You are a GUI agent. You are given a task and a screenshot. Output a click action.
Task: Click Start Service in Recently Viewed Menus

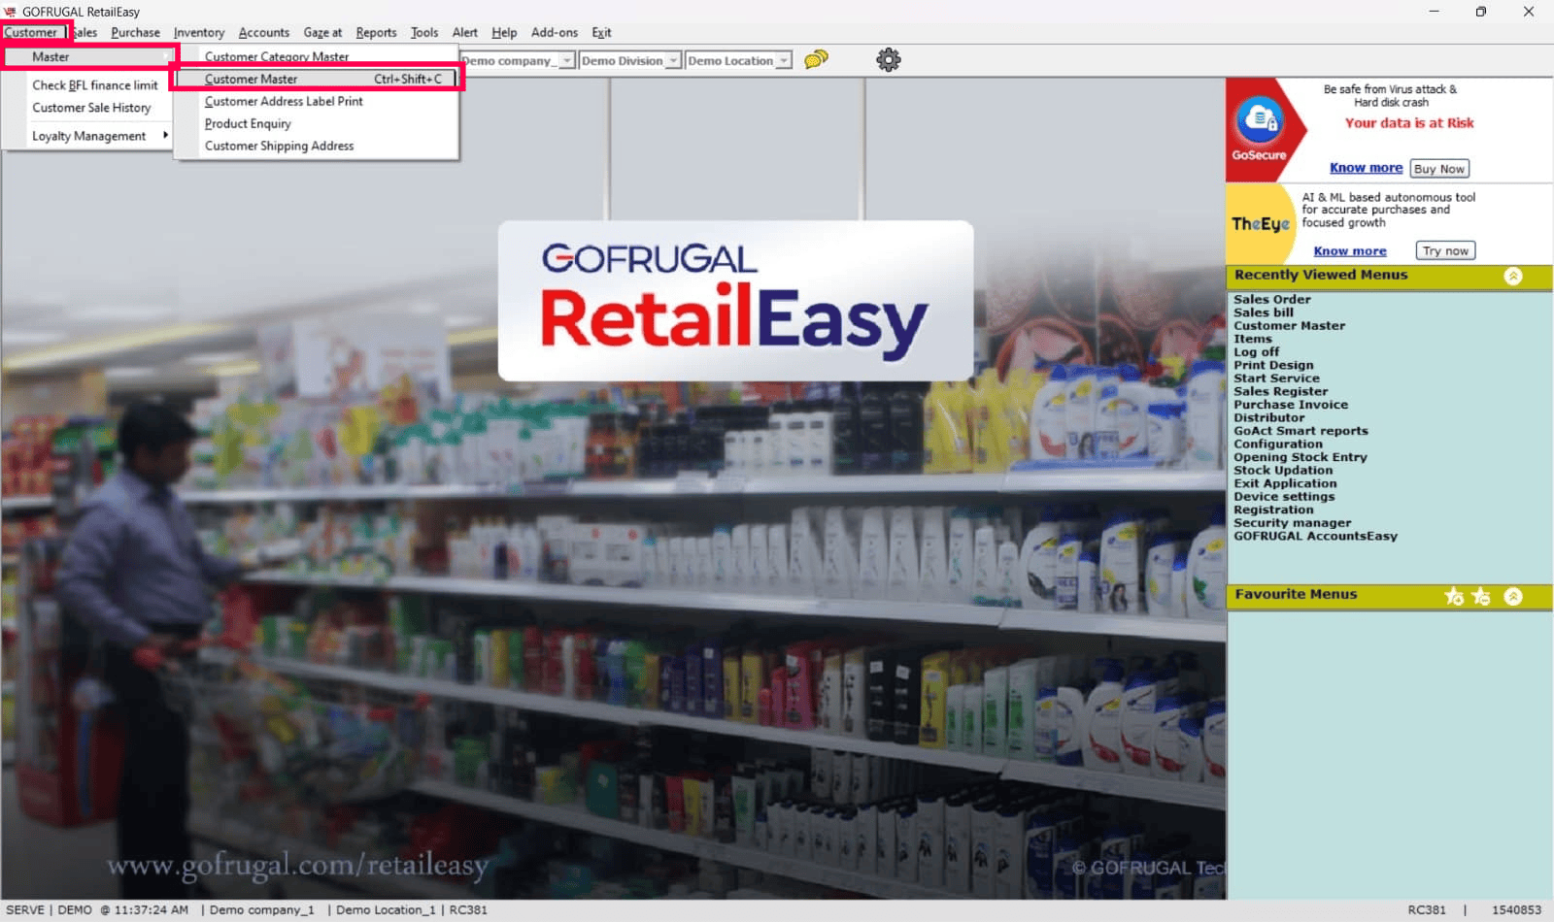click(1277, 379)
